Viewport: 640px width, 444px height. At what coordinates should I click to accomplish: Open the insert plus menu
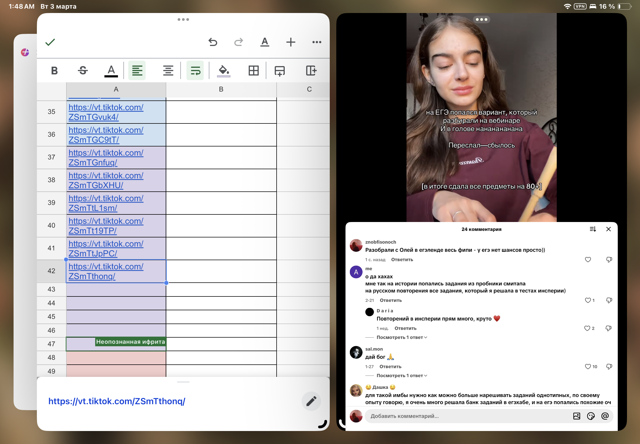[x=291, y=42]
